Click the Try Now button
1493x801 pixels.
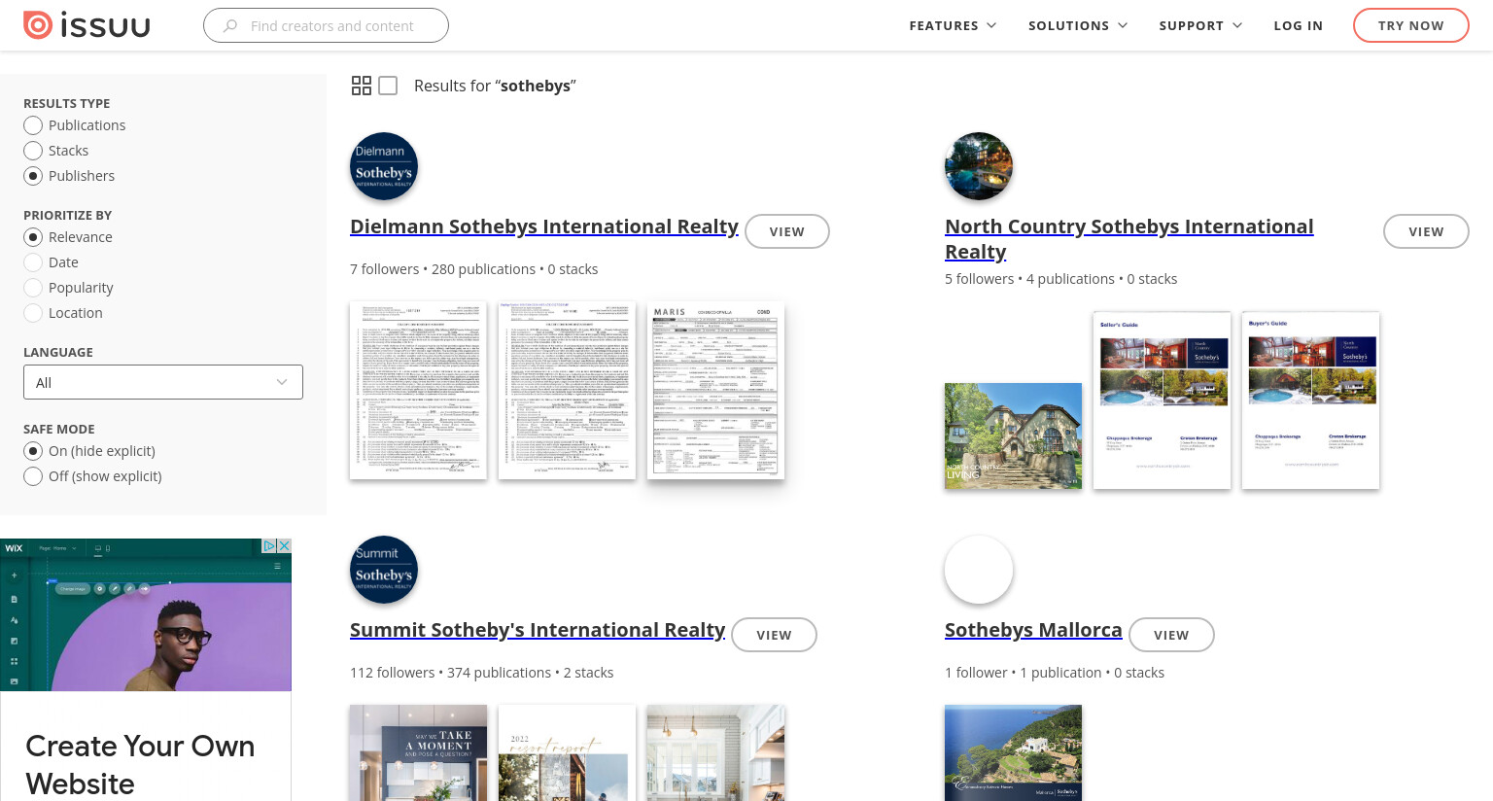pos(1411,25)
